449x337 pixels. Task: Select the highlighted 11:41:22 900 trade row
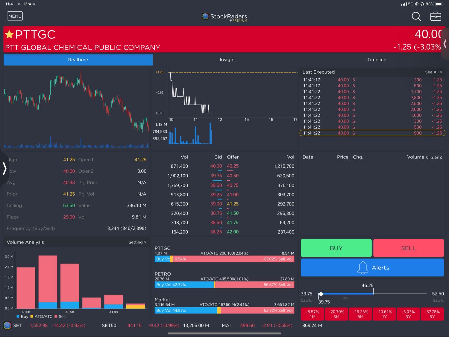tap(372, 133)
